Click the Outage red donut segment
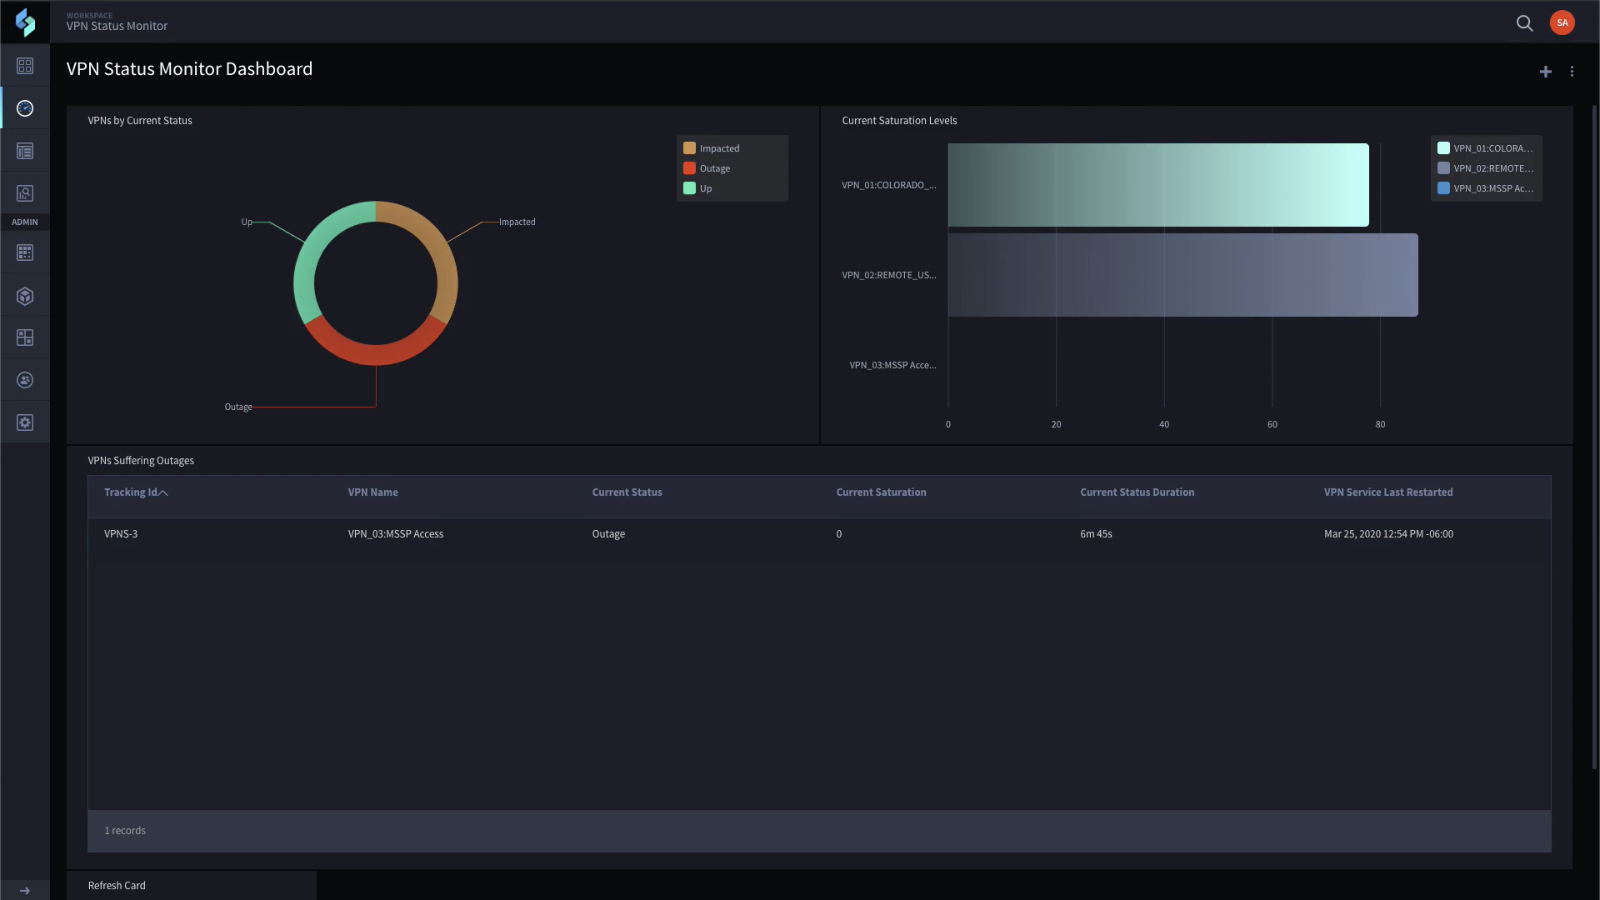The height and width of the screenshot is (900, 1600). pos(376,355)
